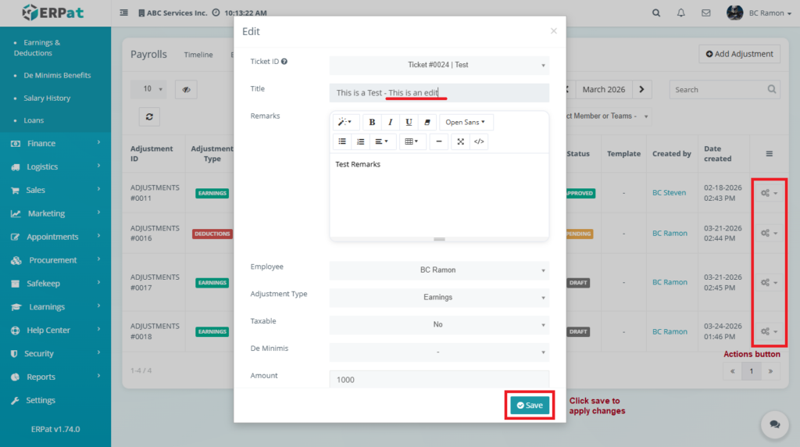Insert horizontal rule in Remarks

[x=439, y=141]
